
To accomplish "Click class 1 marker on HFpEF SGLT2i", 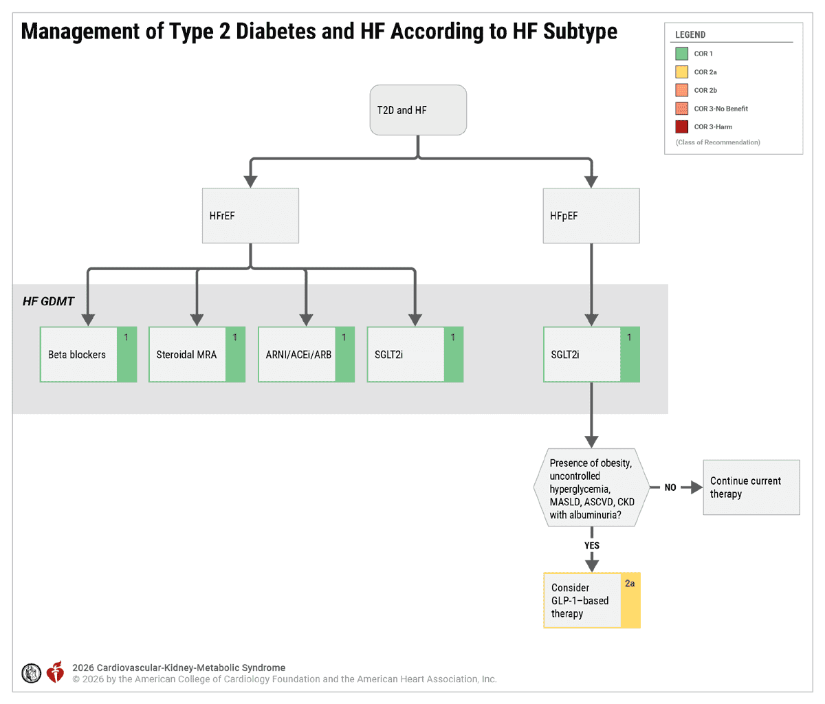I will pyautogui.click(x=629, y=338).
